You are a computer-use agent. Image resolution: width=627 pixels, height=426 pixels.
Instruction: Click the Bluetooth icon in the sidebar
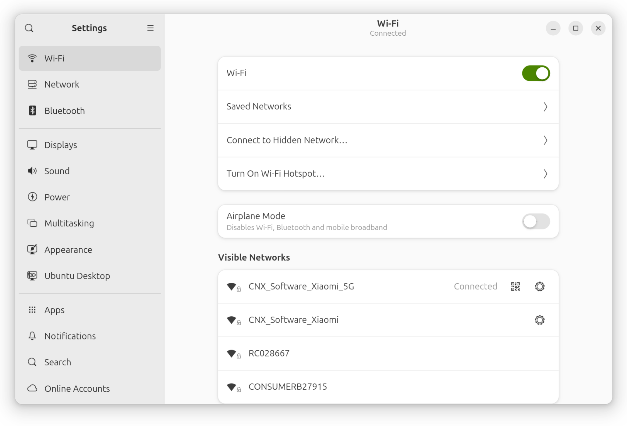[32, 111]
